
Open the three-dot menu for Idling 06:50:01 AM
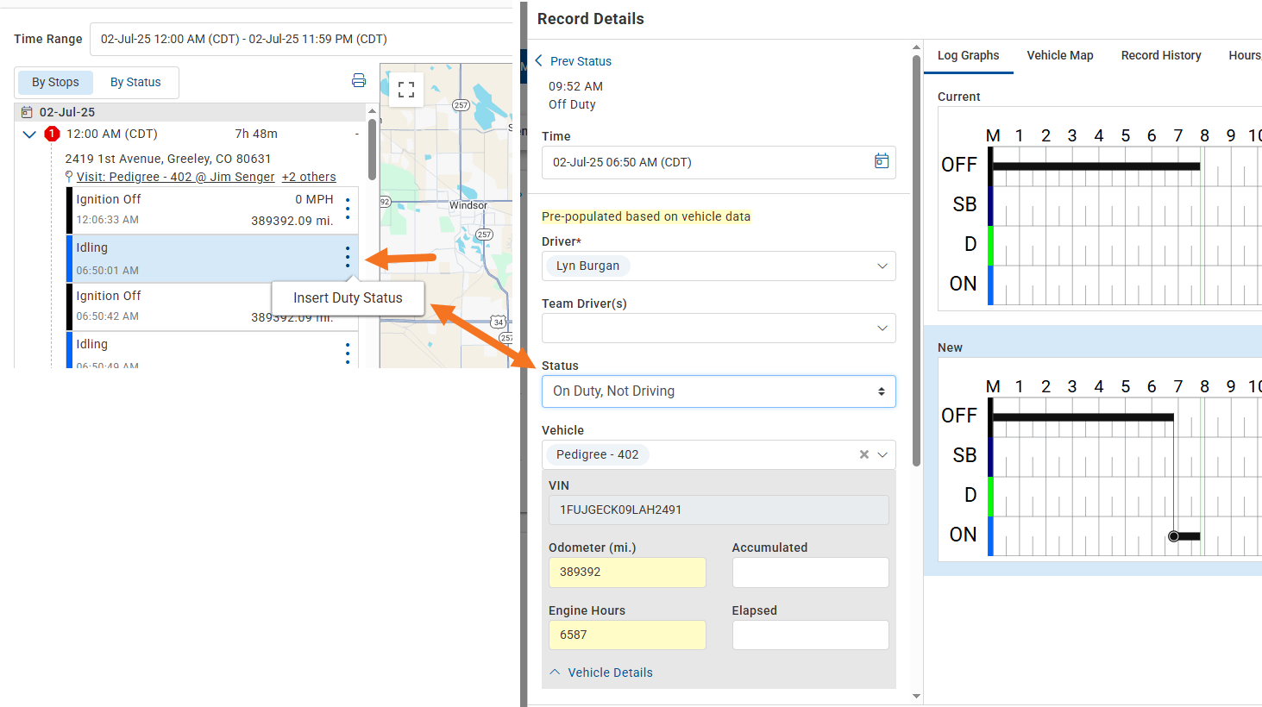click(348, 257)
